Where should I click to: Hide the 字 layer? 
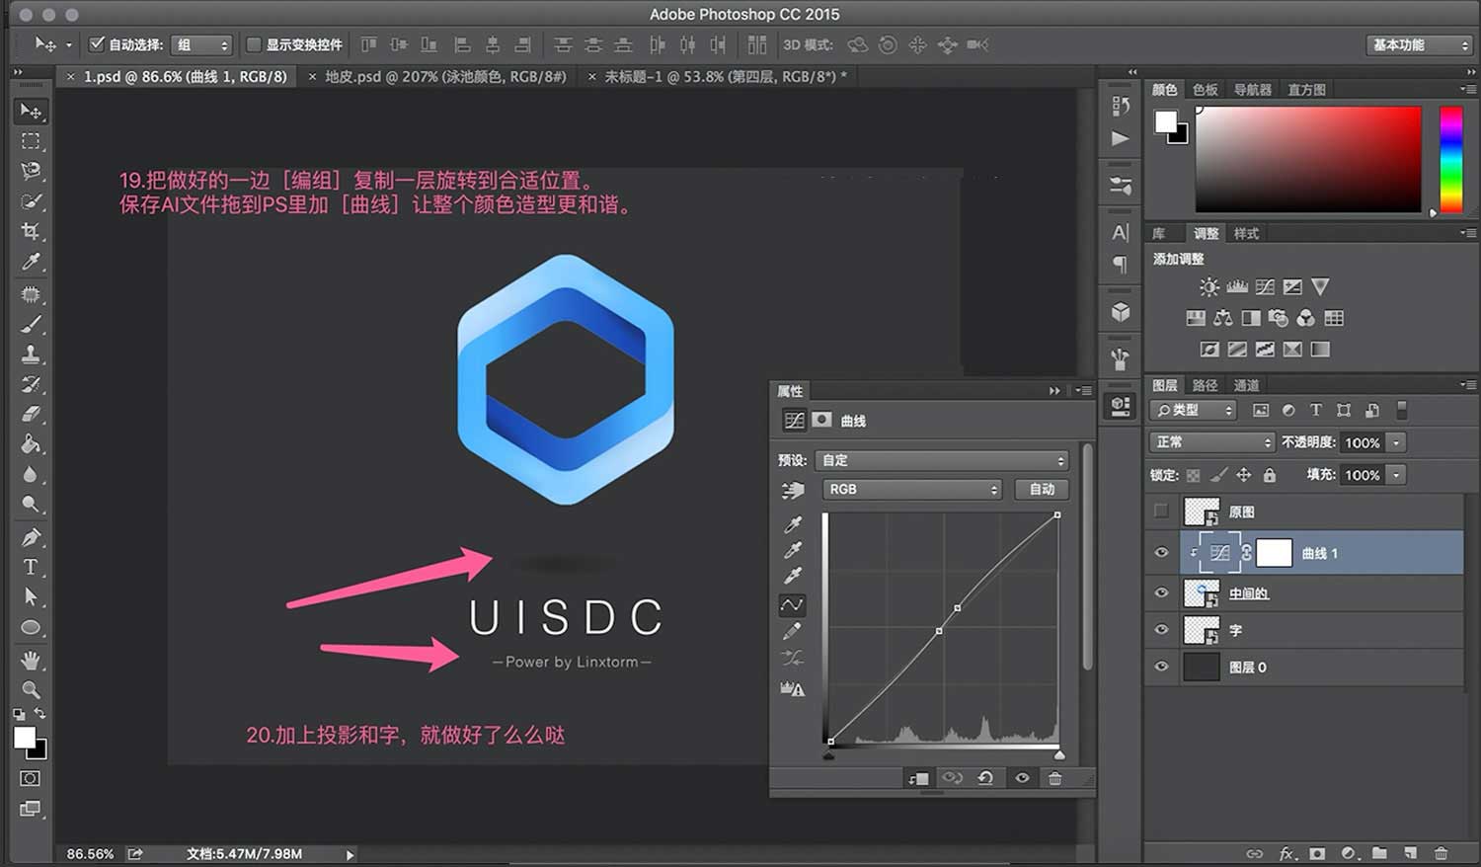[1161, 630]
